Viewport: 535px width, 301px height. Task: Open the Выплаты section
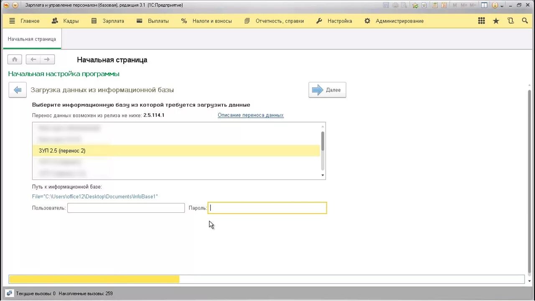(153, 21)
